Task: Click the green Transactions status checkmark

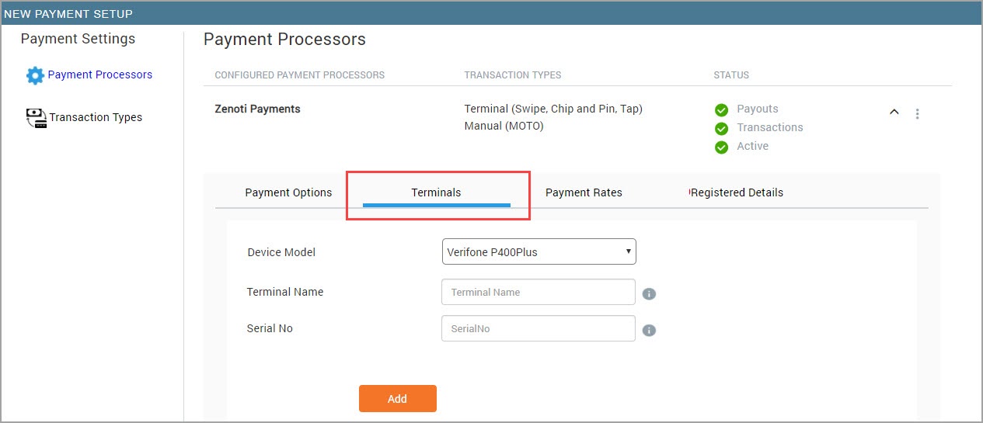Action: tap(721, 128)
